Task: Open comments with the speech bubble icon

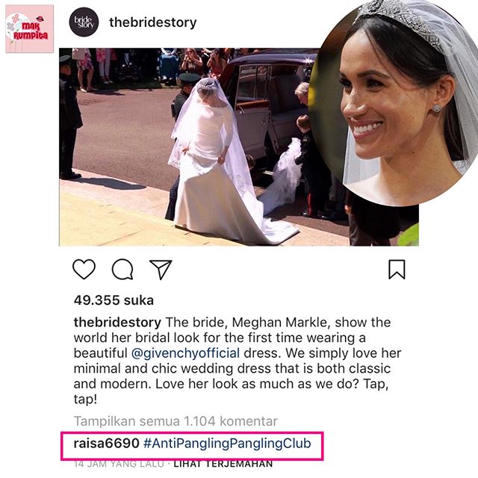Action: [122, 269]
